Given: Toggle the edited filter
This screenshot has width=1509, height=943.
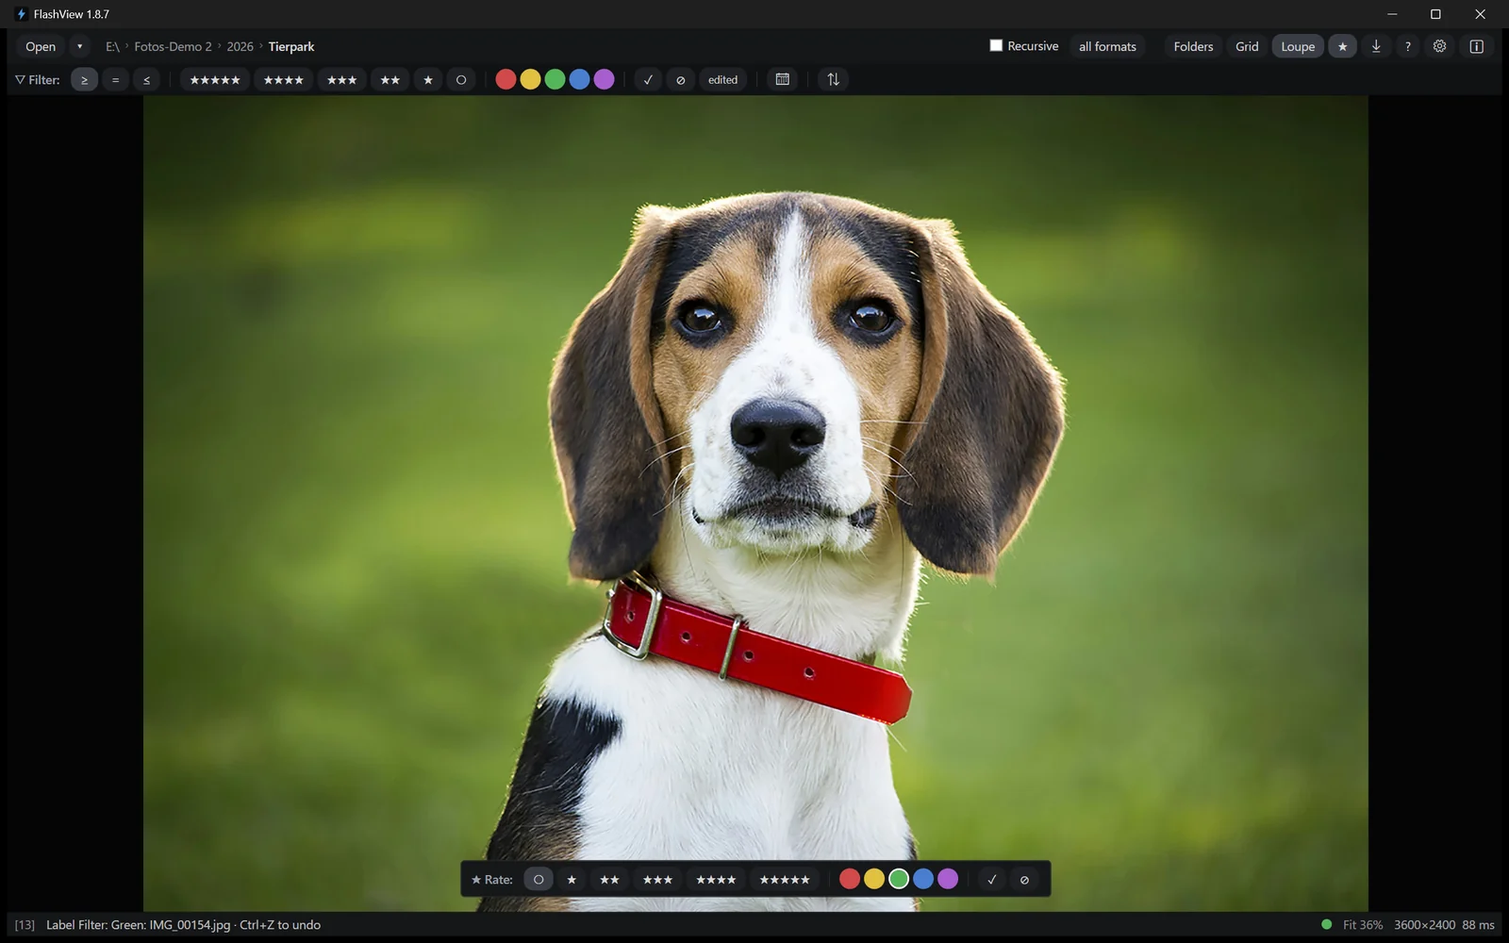Looking at the screenshot, I should (723, 80).
